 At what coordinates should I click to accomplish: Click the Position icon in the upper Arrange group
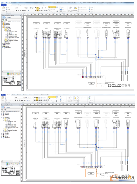(x=75, y=9)
